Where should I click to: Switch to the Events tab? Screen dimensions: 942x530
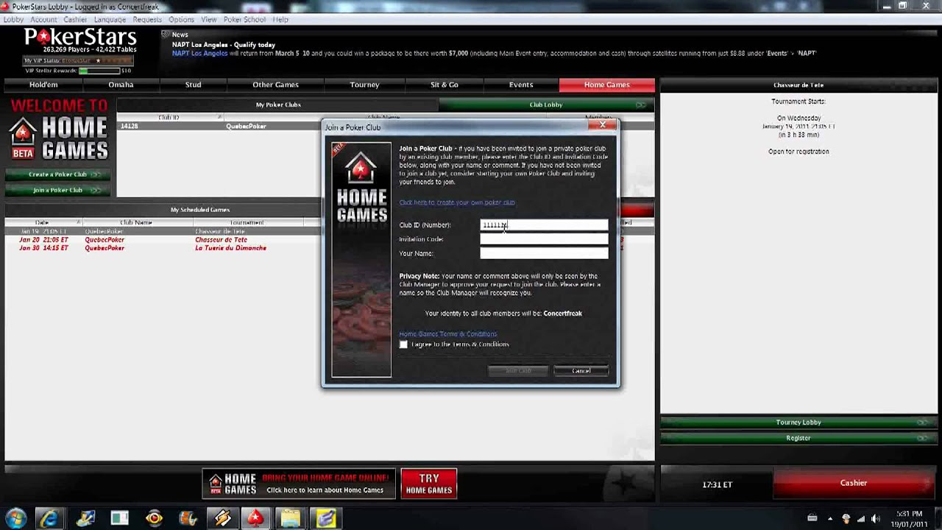pyautogui.click(x=521, y=85)
